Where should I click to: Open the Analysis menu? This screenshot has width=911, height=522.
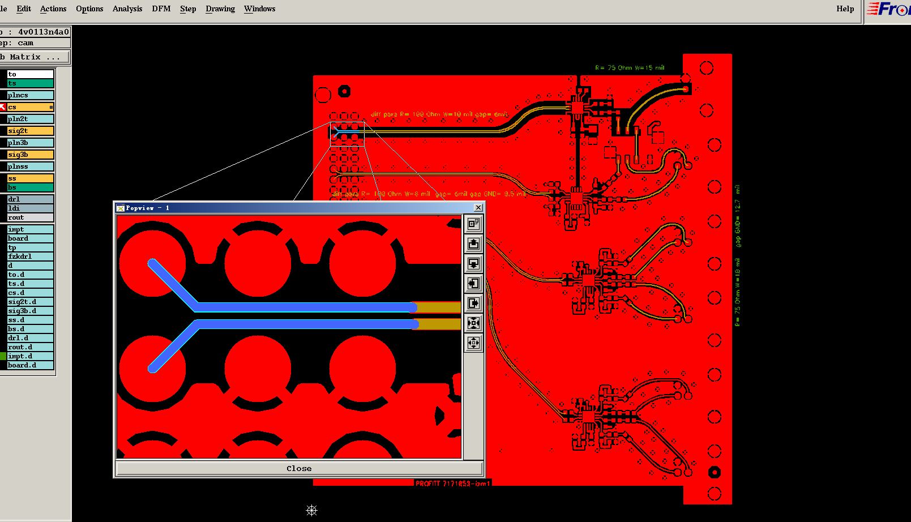(x=127, y=8)
